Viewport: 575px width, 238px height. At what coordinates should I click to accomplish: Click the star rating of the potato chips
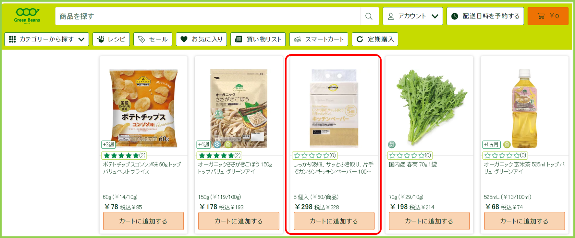click(124, 155)
